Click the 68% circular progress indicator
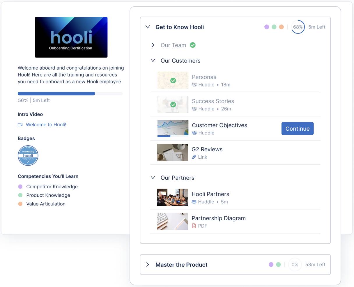354x287 pixels. 298,26
